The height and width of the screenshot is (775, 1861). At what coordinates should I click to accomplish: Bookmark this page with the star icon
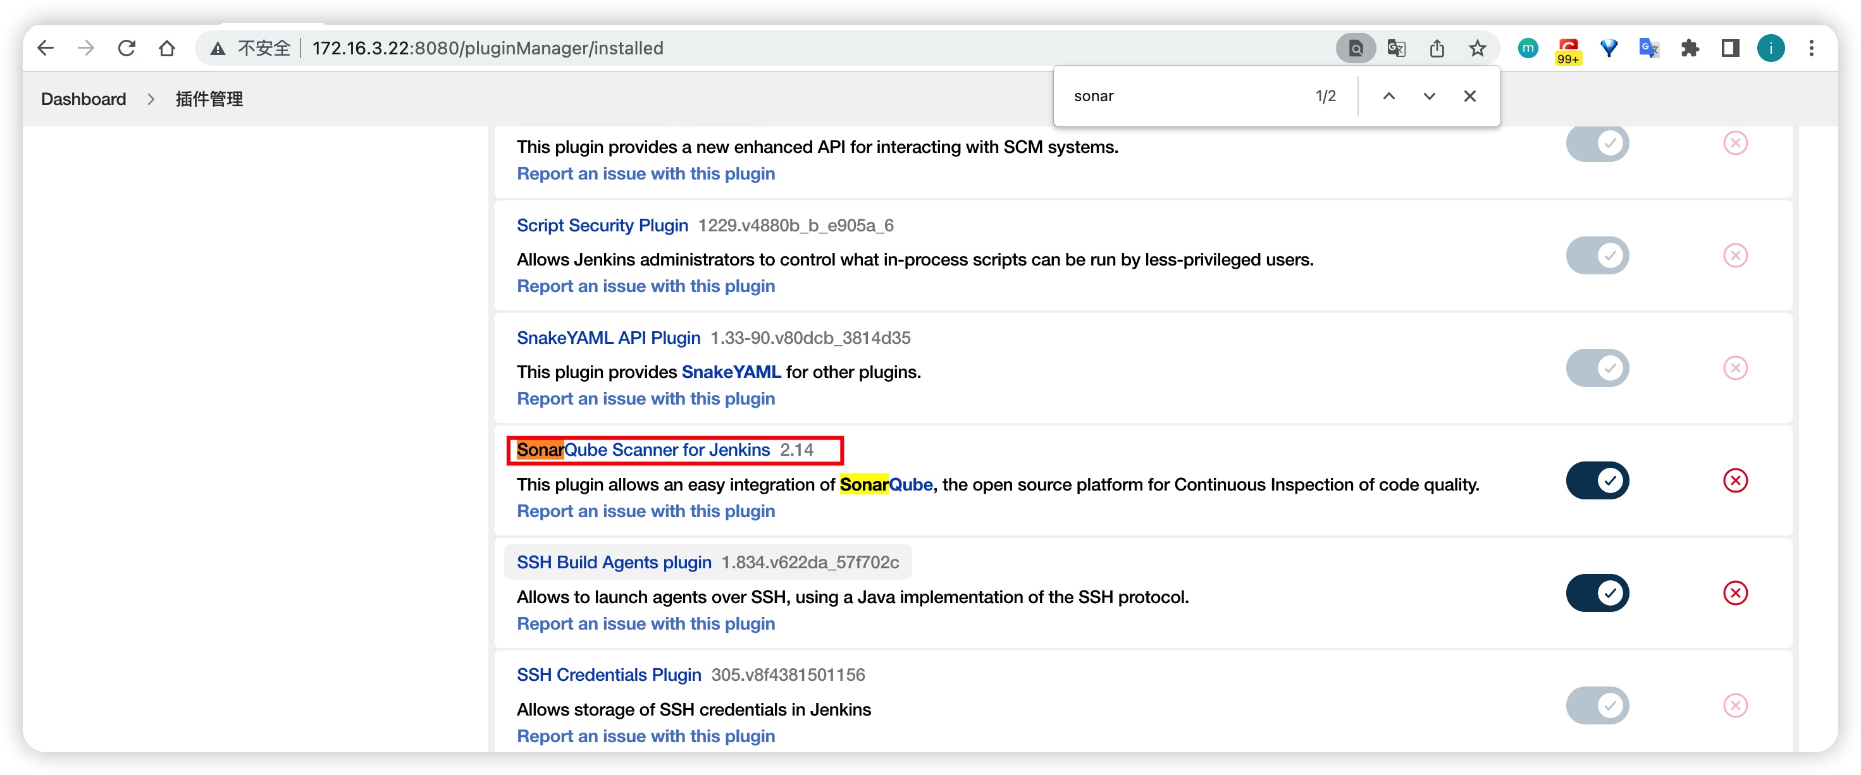(x=1478, y=49)
